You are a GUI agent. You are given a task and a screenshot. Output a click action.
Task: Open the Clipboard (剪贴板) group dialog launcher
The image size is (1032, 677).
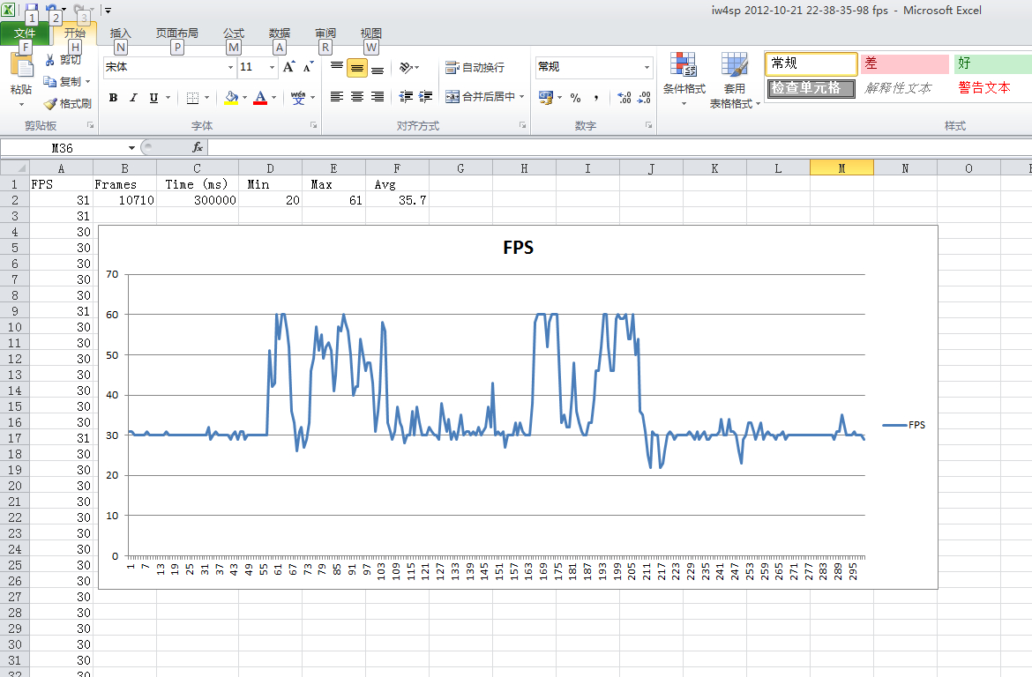coord(90,125)
